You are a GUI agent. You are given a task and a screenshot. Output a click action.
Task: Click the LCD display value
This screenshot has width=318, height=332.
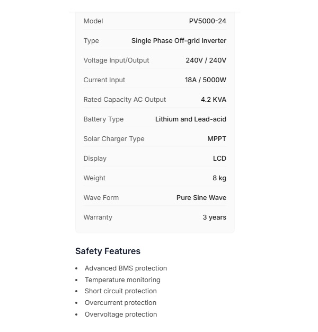coord(219,159)
